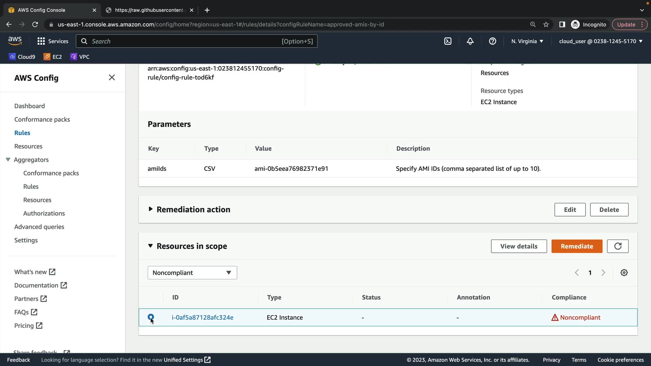Refresh the Resources in scope list
Viewport: 651px width, 366px height.
coord(617,246)
